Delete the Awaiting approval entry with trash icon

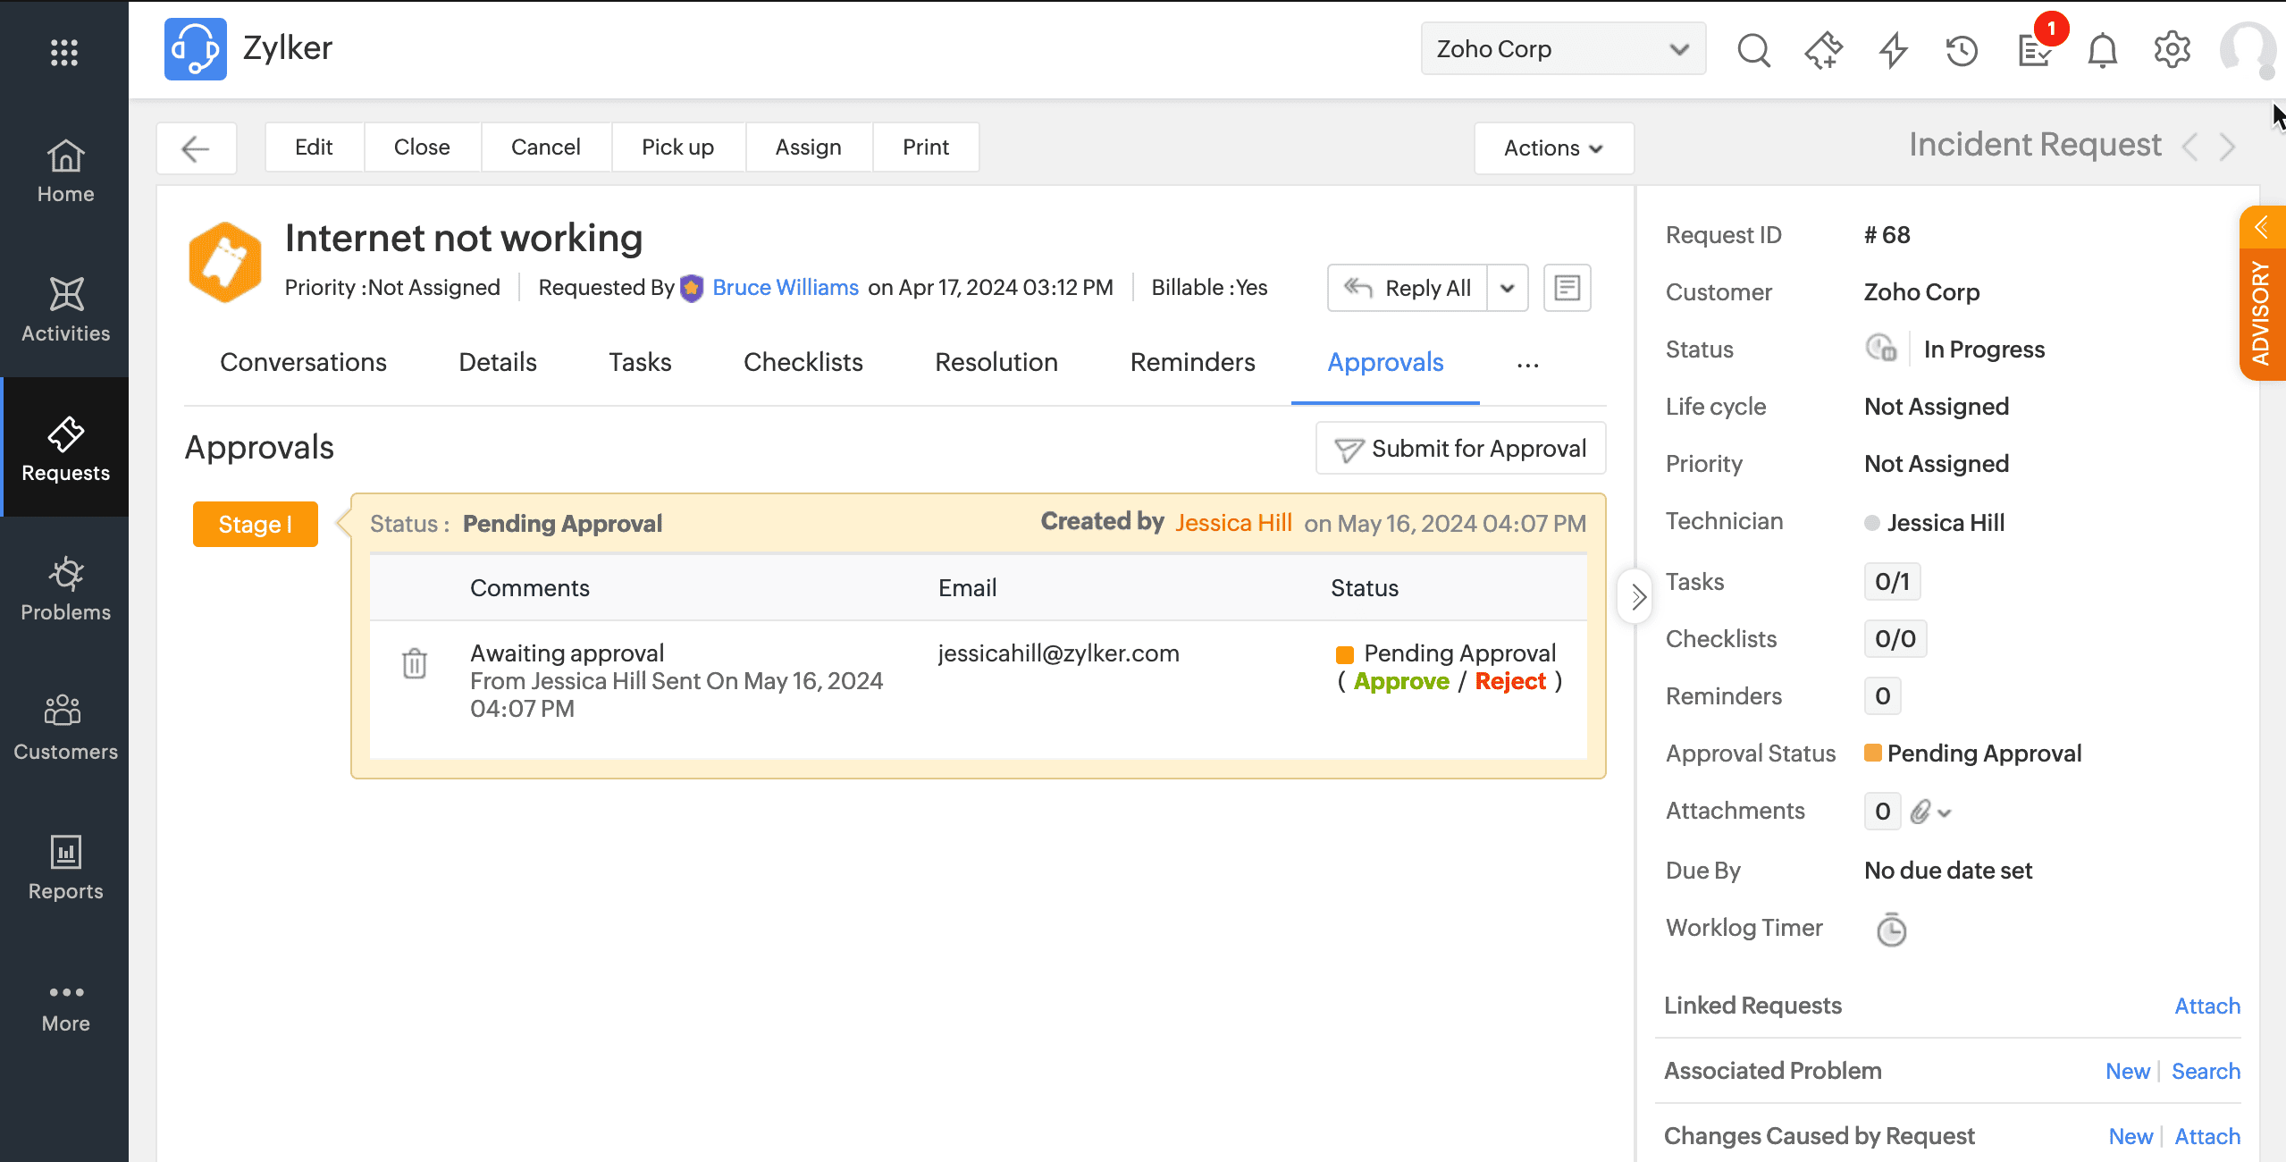(415, 663)
